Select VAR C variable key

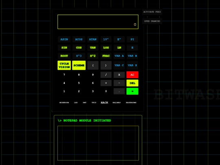tap(119, 65)
